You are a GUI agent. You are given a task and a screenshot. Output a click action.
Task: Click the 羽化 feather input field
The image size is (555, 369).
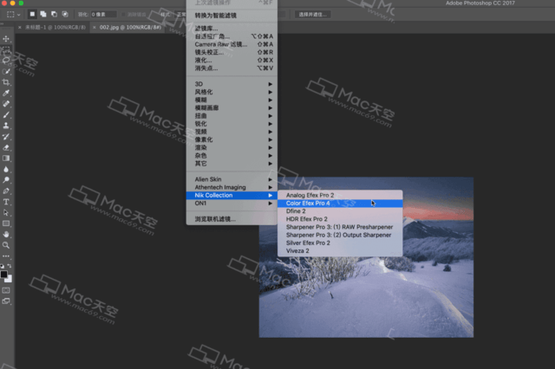103,15
